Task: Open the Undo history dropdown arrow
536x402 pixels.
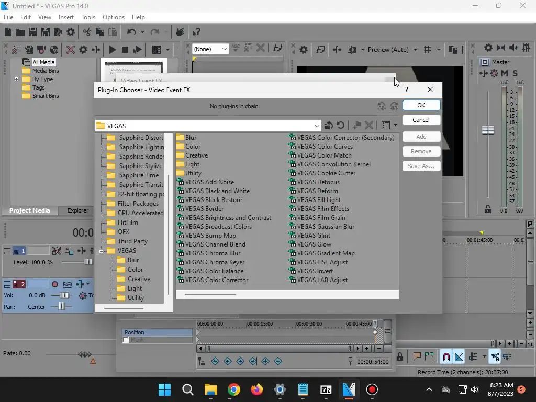Action: pyautogui.click(x=142, y=32)
